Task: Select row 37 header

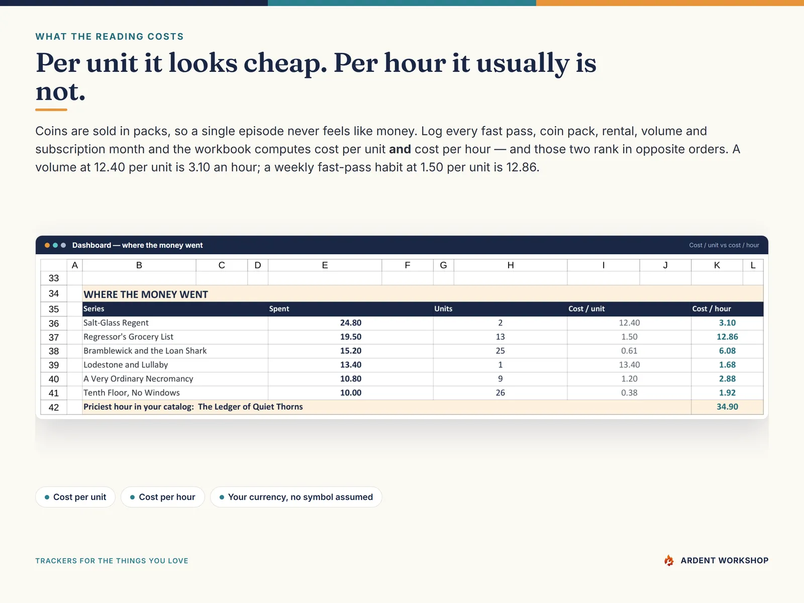Action: point(54,337)
